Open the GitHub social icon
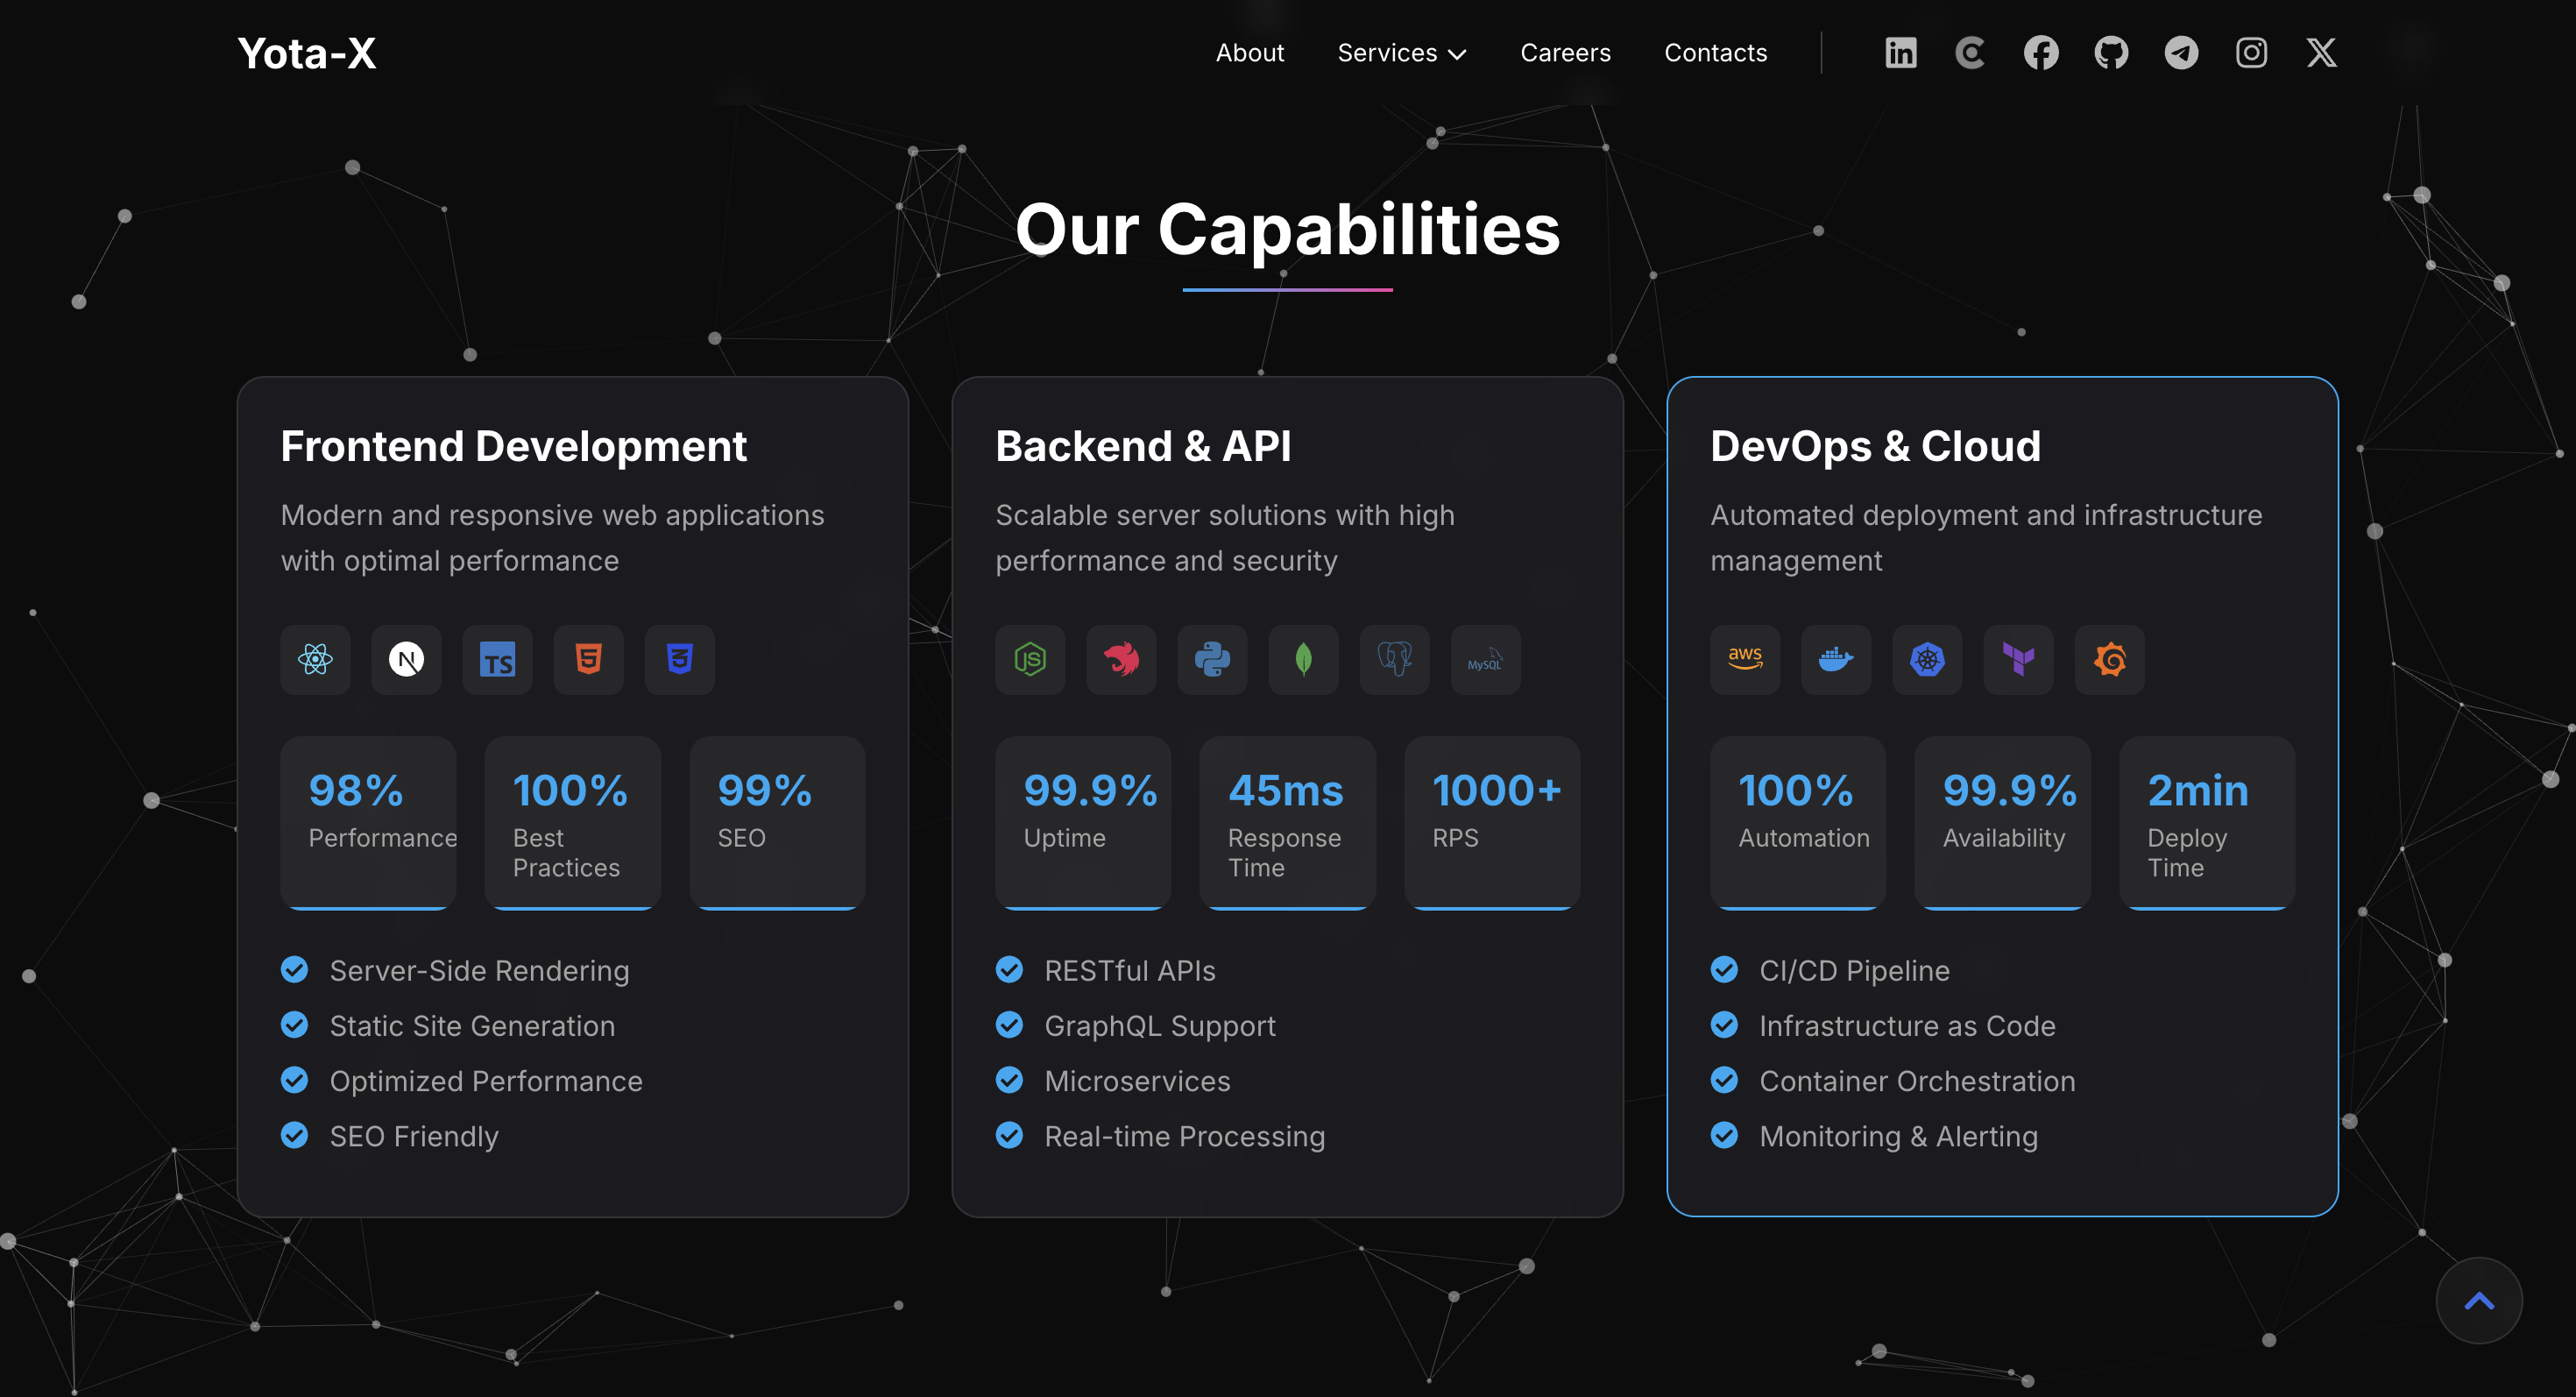Screen dimensions: 2576x1397 tap(2111, 53)
